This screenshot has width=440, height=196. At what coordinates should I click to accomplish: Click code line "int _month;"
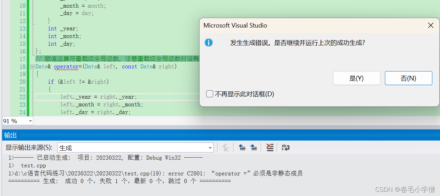64,36
